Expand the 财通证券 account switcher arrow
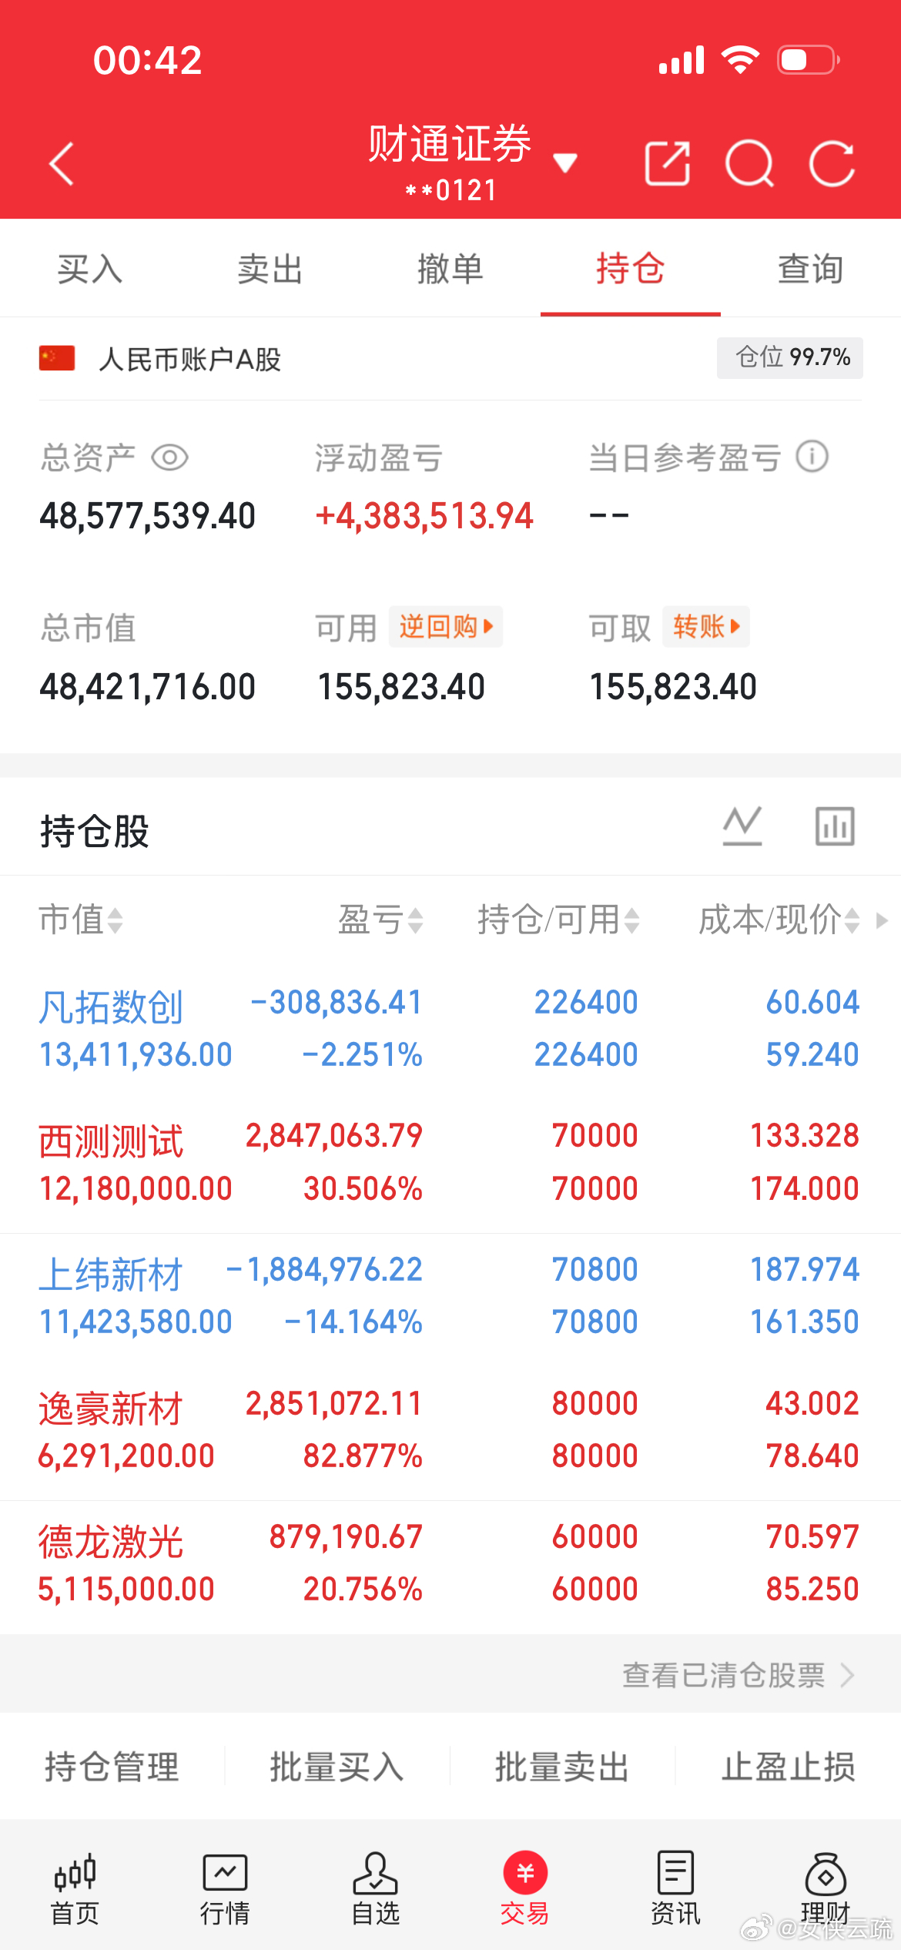Screen dimensions: 901x1950 click(x=565, y=162)
